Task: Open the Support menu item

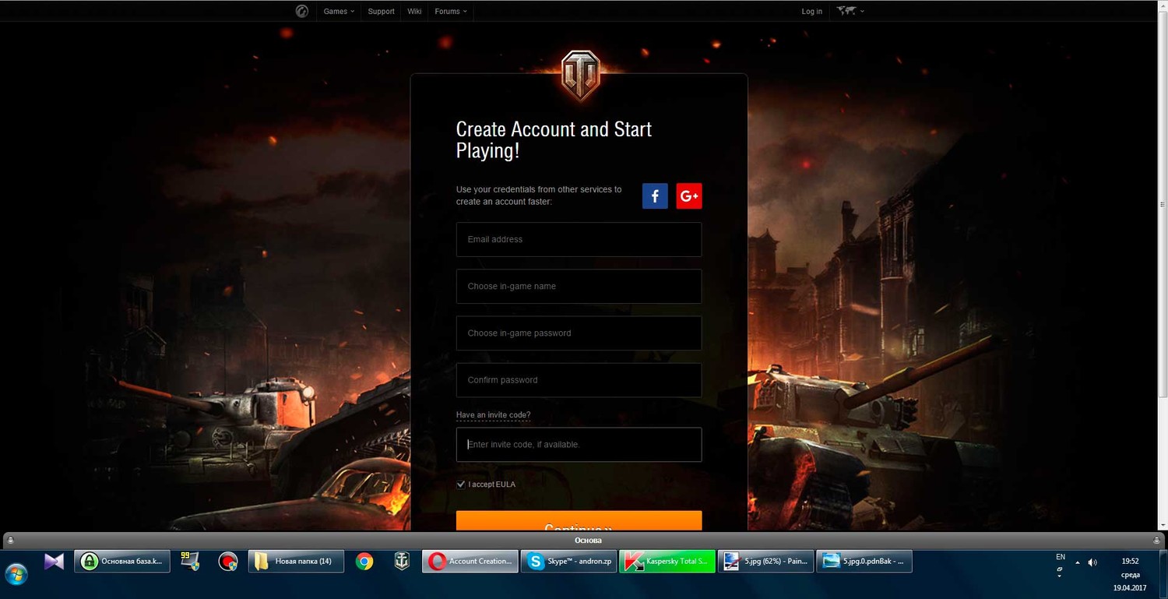Action: (381, 12)
